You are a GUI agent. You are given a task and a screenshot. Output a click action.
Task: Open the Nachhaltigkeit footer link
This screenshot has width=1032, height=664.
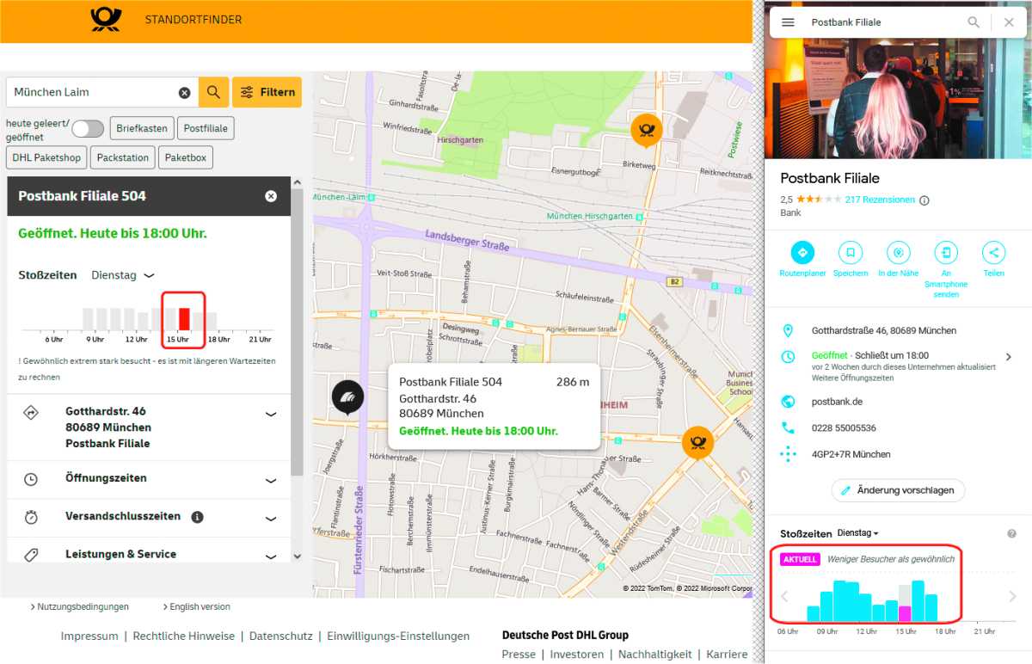point(654,655)
